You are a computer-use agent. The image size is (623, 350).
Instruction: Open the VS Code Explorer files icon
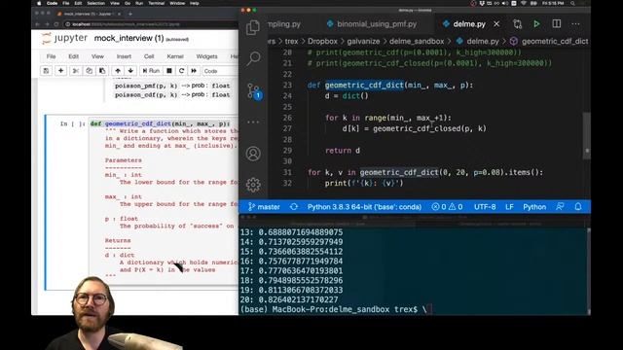click(253, 28)
